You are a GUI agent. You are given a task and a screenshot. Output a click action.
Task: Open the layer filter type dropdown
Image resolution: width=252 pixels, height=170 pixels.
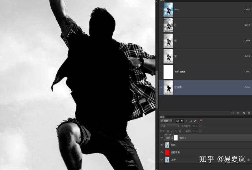(x=166, y=121)
